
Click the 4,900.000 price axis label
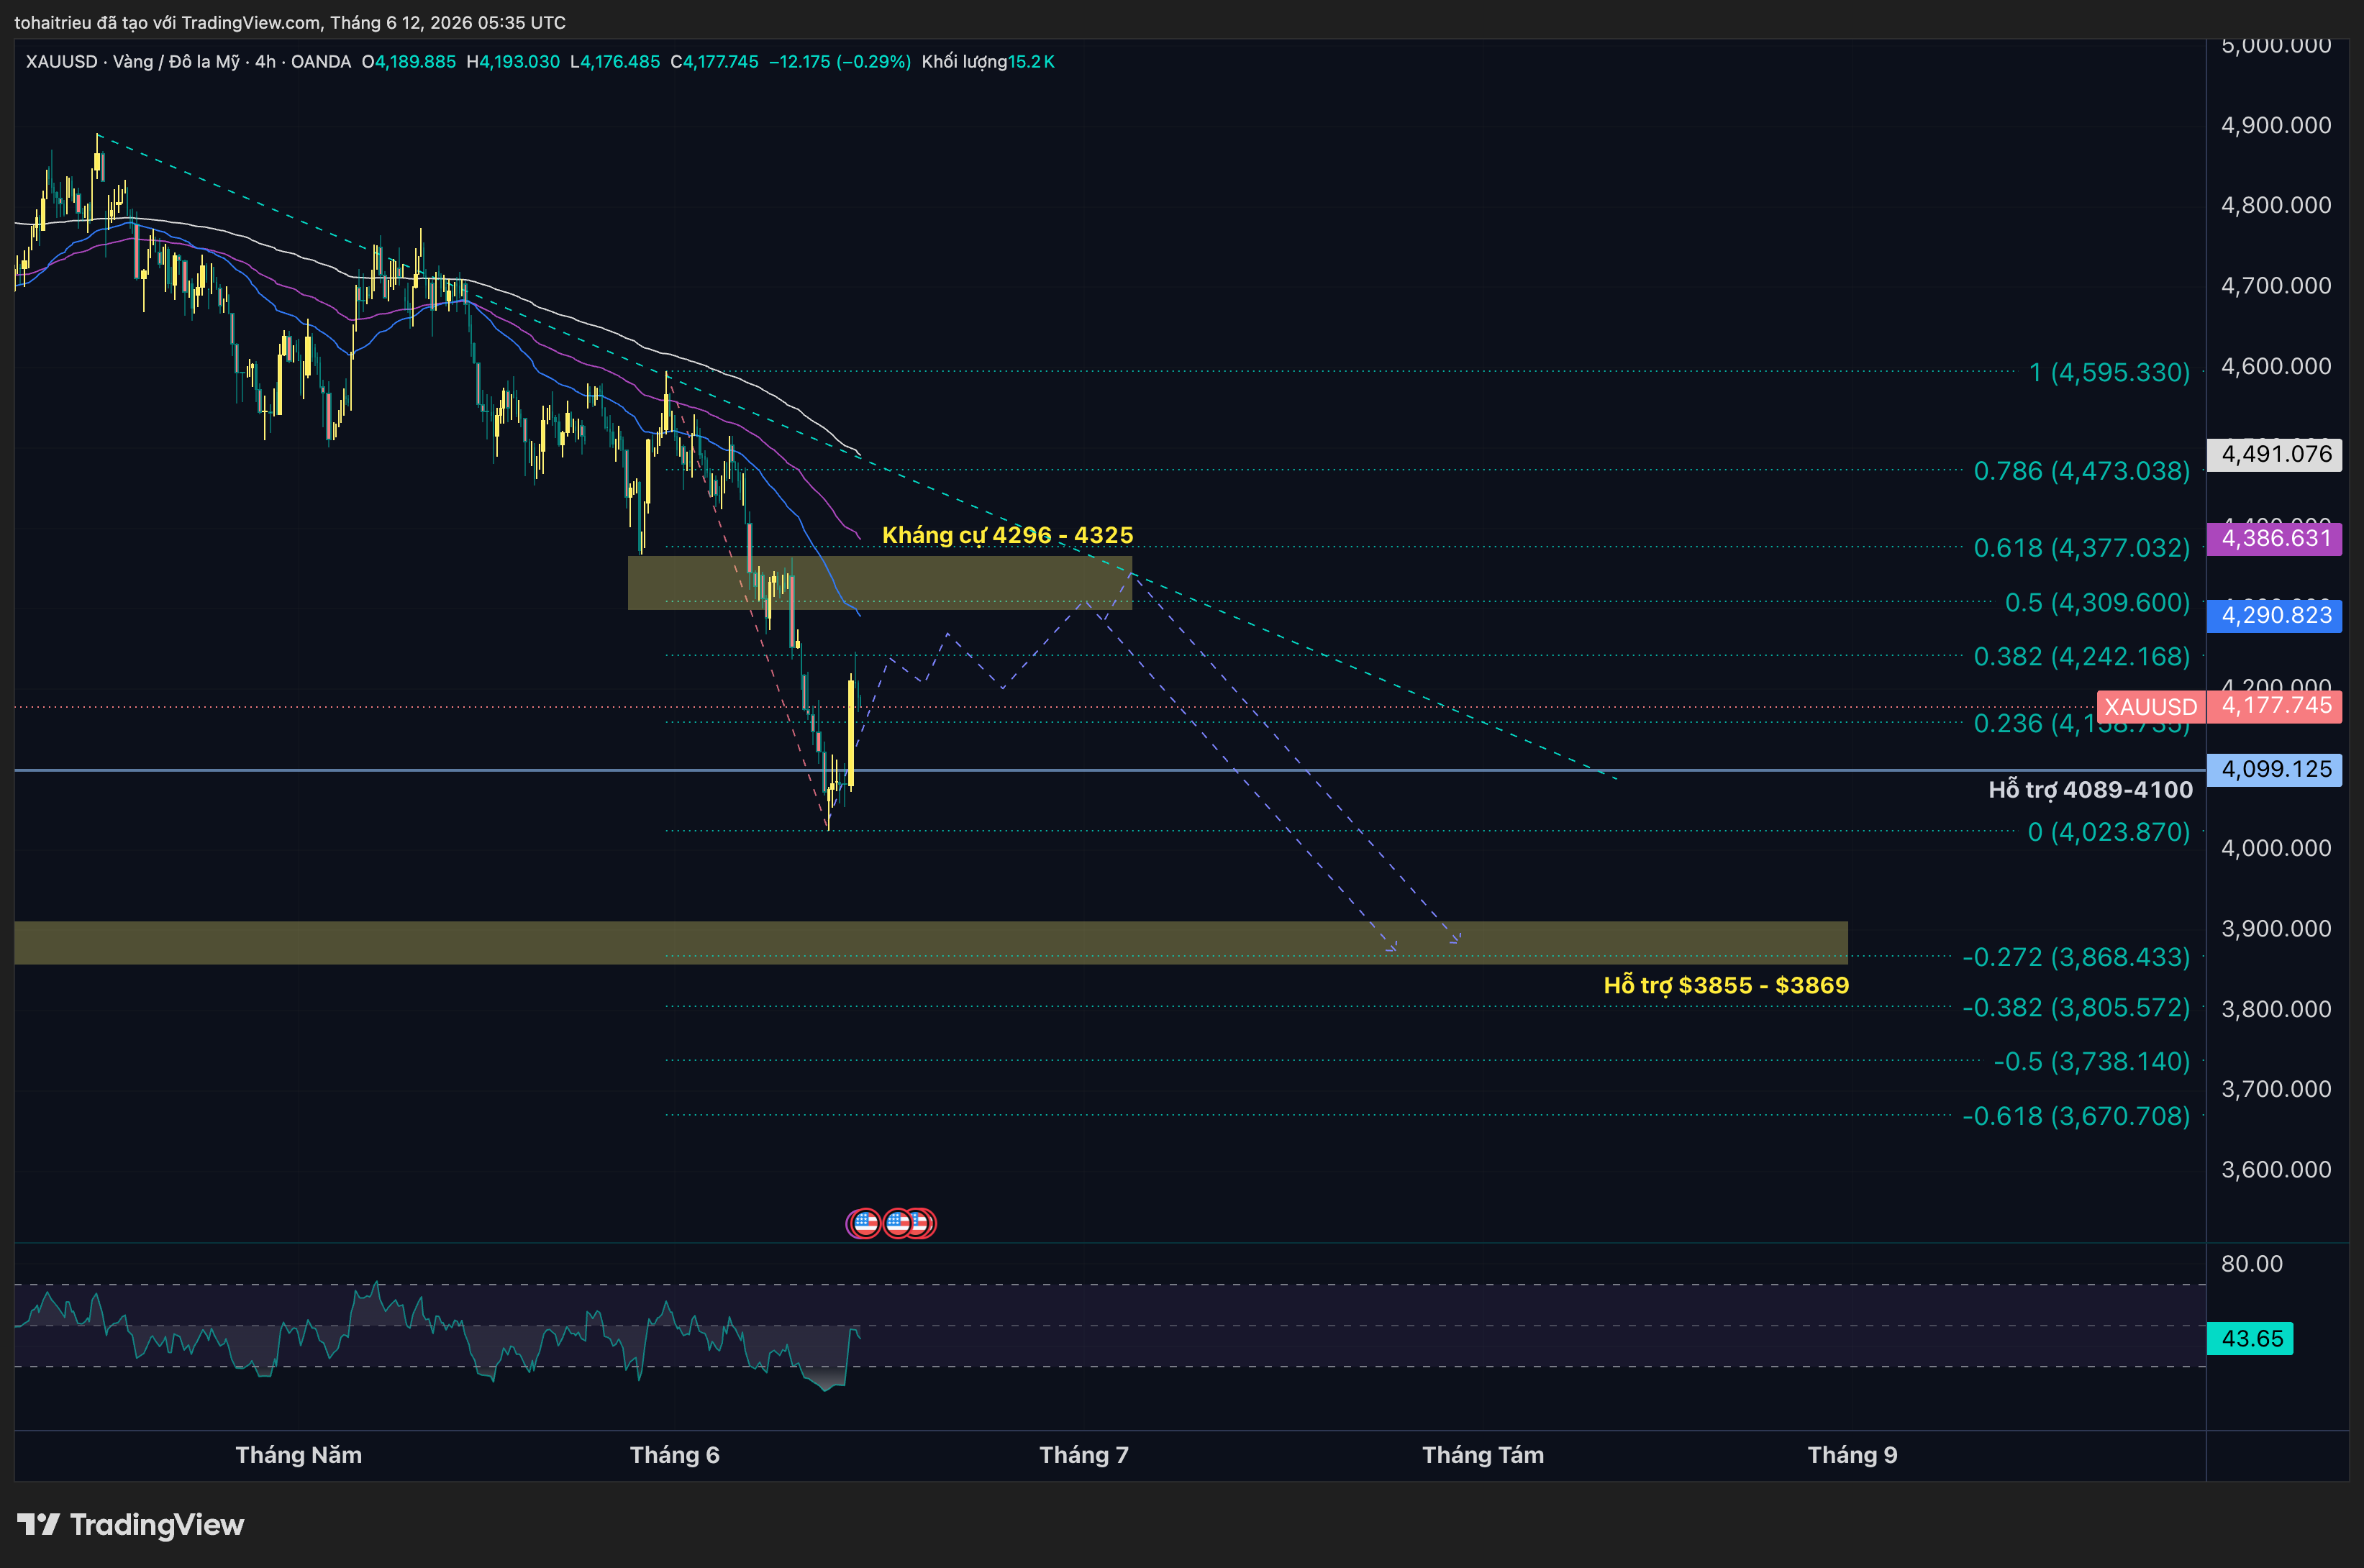(2276, 125)
